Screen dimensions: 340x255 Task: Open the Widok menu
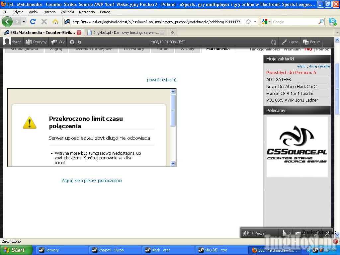[34, 12]
